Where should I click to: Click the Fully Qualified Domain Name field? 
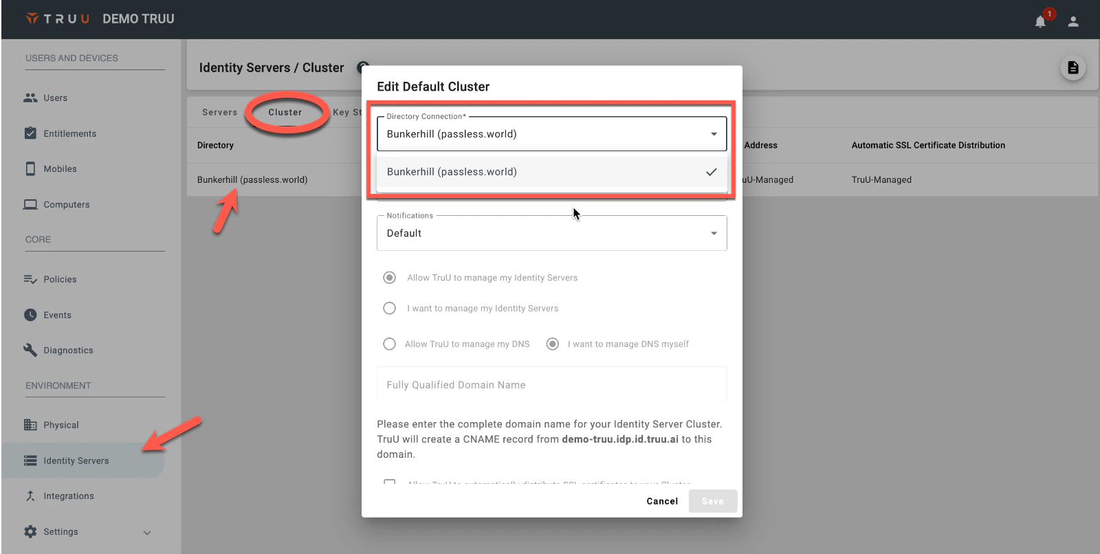[x=551, y=385]
